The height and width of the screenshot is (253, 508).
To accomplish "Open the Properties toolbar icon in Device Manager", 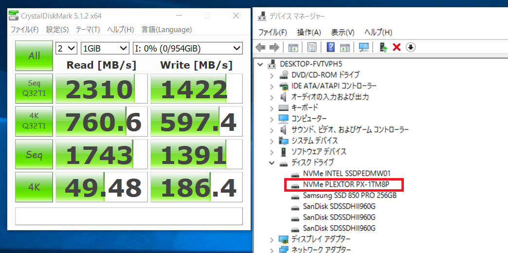I will click(x=312, y=48).
